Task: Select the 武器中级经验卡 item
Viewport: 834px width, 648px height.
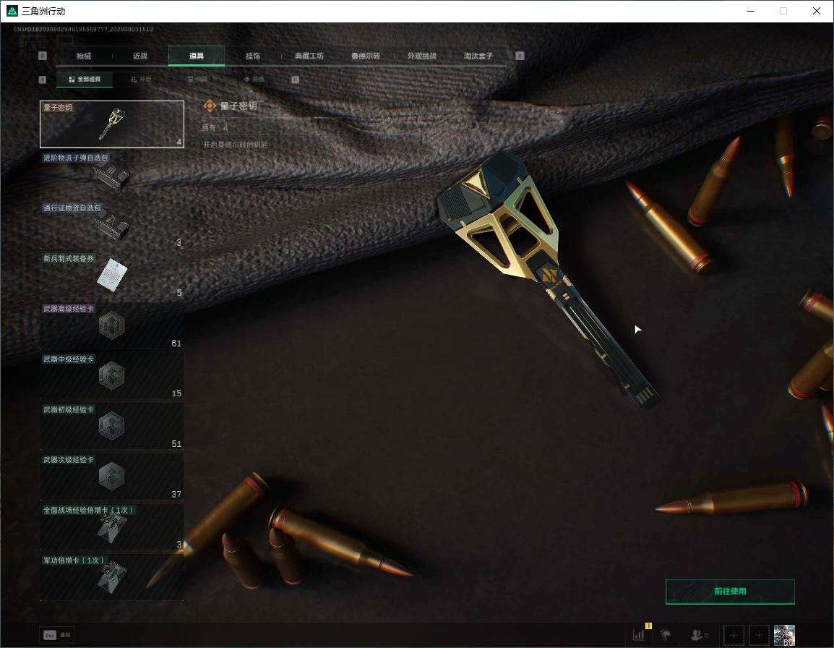Action: (112, 376)
